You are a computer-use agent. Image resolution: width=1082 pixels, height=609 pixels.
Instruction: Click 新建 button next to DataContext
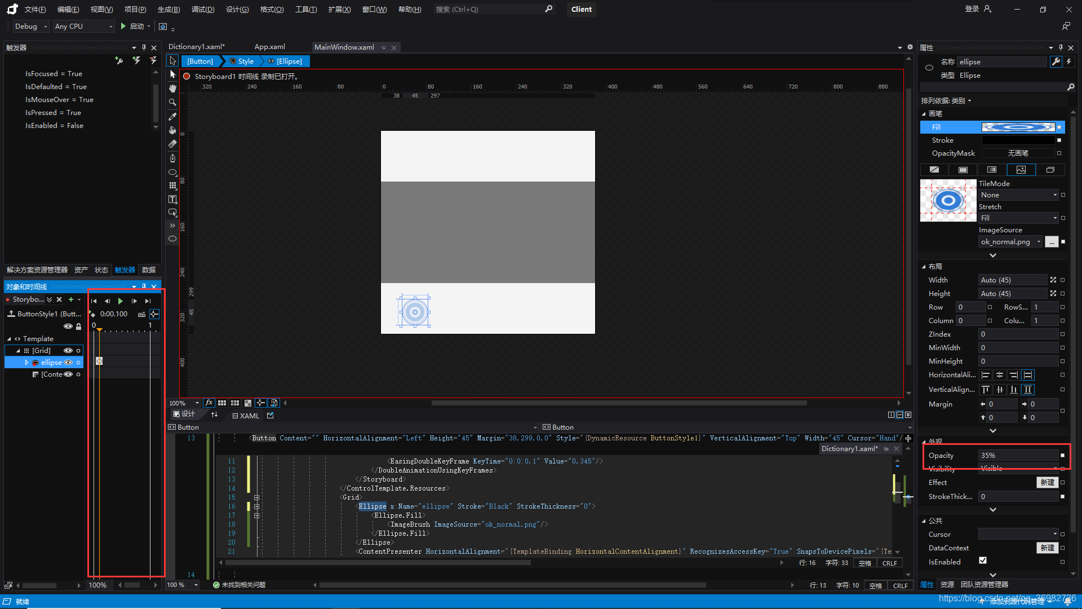[x=1047, y=548]
